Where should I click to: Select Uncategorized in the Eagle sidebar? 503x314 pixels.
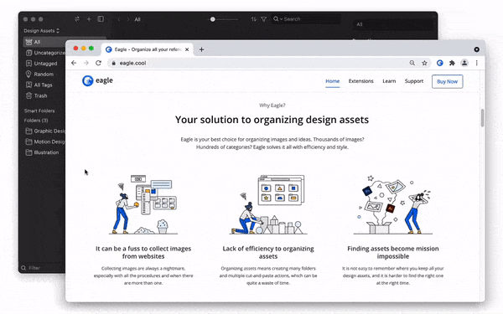(x=45, y=53)
